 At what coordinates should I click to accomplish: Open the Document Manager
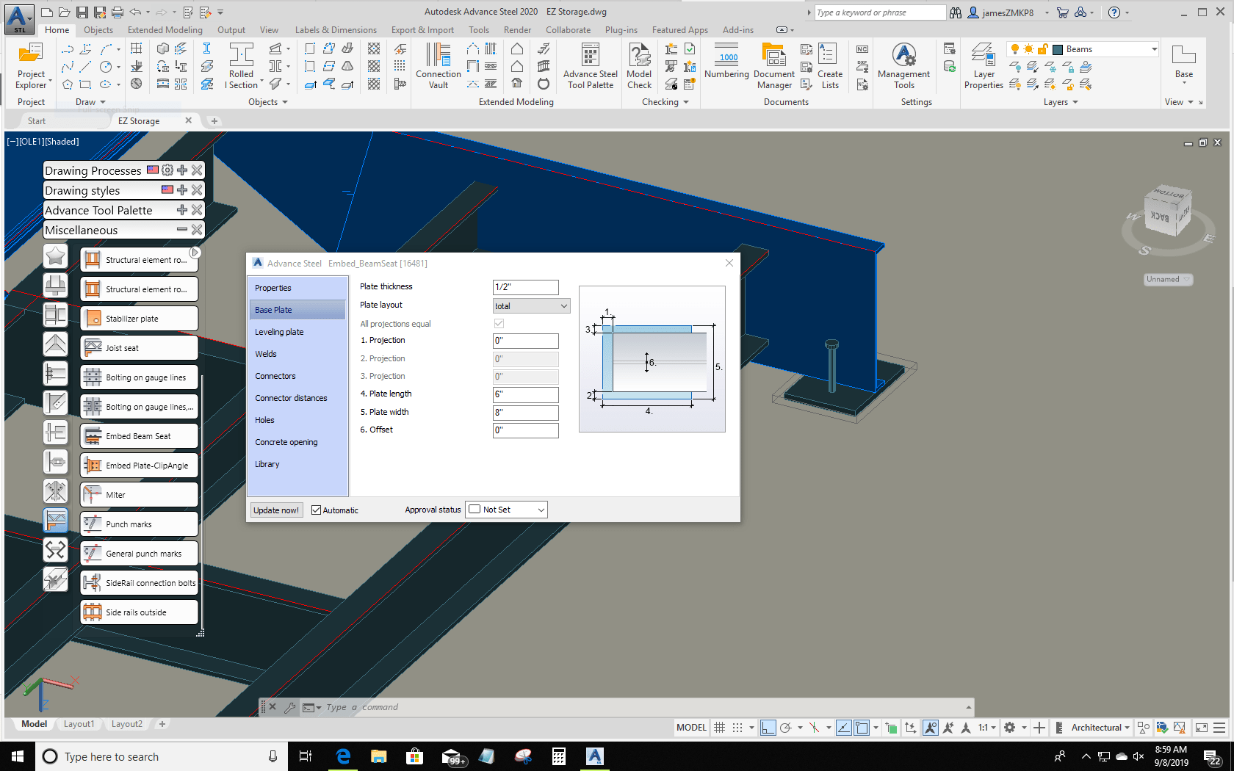point(773,65)
